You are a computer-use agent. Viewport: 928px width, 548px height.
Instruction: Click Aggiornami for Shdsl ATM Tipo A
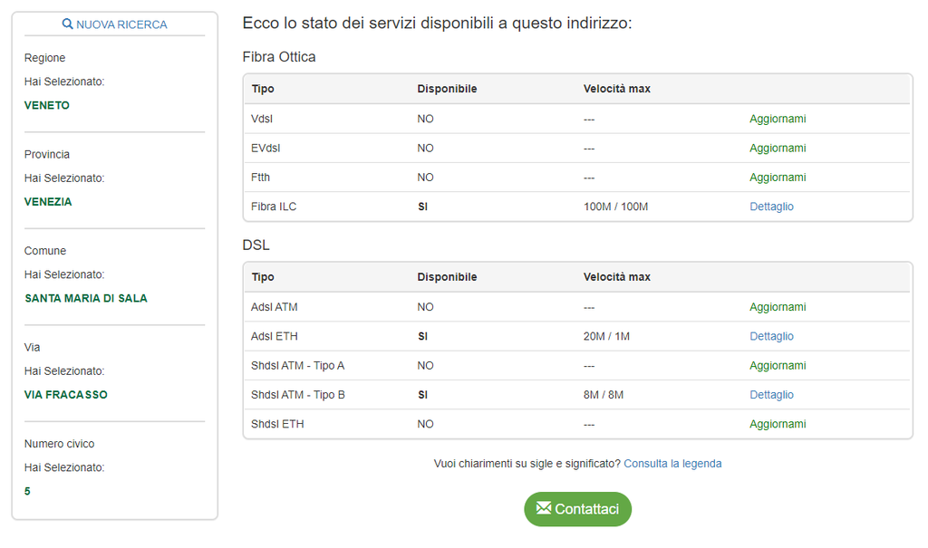(778, 366)
